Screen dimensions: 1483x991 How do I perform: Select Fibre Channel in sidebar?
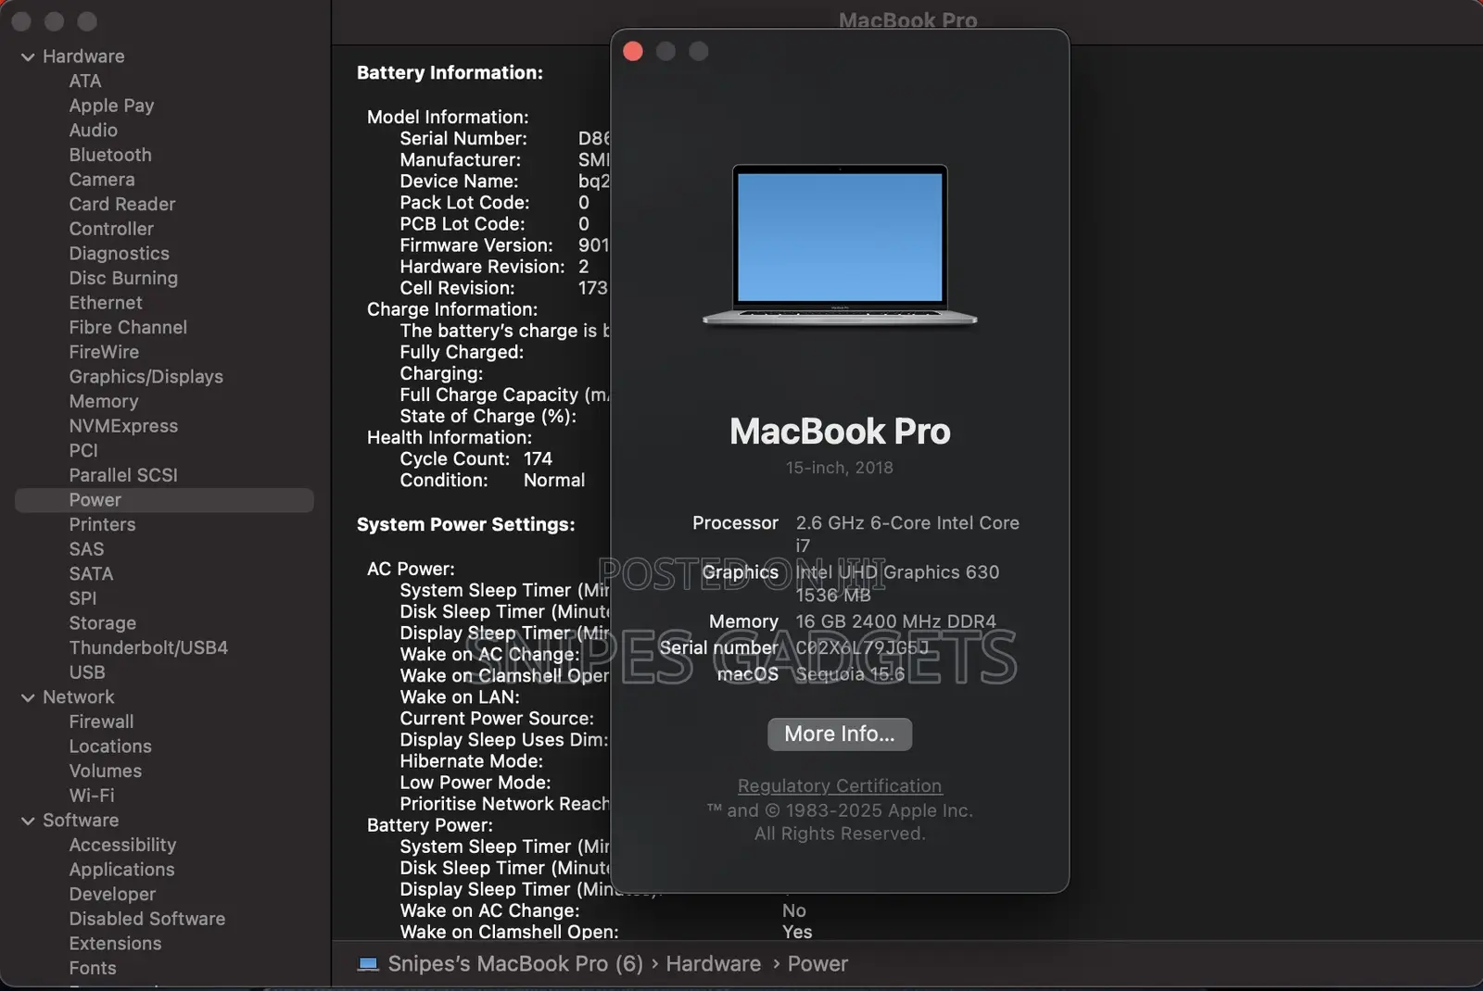pos(128,327)
